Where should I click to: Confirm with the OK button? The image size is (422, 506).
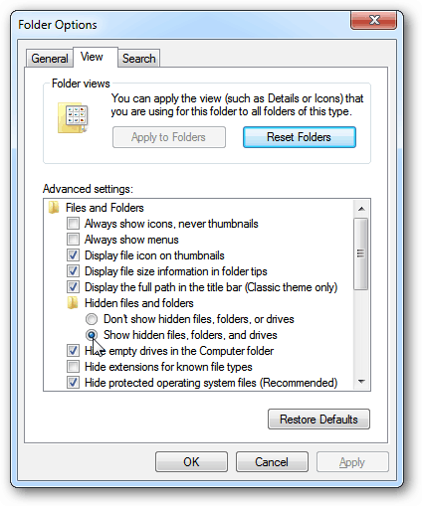191,461
